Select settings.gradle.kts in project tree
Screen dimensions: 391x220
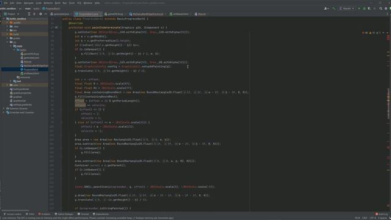pyautogui.click(x=21, y=105)
